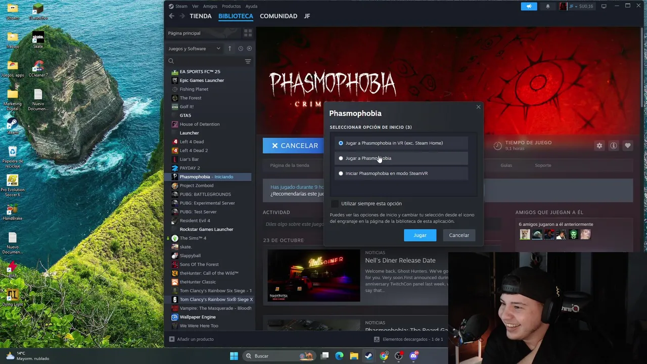The width and height of the screenshot is (647, 364).
Task: Open the library advanced filter icon
Action: click(x=248, y=61)
